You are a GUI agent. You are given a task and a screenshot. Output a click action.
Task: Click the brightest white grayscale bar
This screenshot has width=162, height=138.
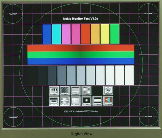[129, 75]
